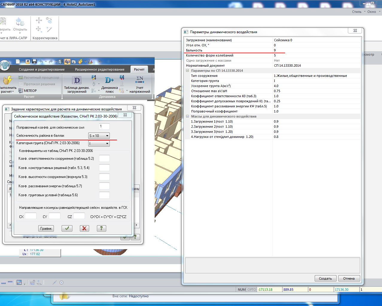The height and width of the screenshot is (306, 382).
Task: Run Выполнить расчет lightning icon
Action: [x=7, y=80]
